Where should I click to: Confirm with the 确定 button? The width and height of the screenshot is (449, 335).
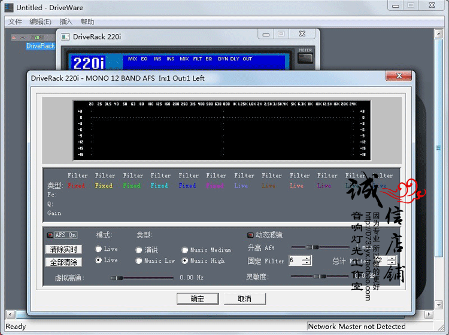click(198, 299)
